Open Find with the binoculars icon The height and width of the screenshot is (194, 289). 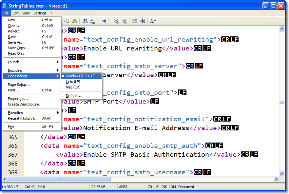coord(85,21)
